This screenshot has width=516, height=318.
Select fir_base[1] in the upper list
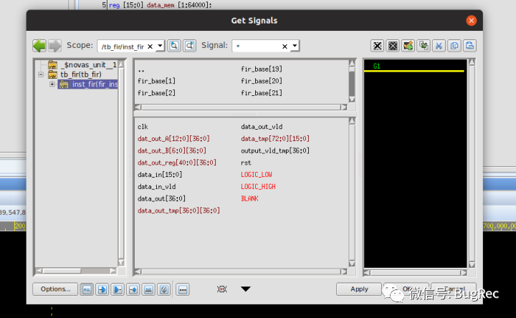pyautogui.click(x=156, y=81)
